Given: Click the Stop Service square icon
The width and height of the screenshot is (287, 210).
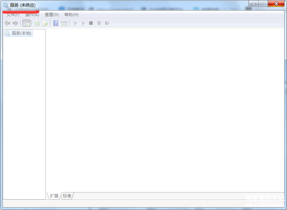Looking at the screenshot, I should point(91,23).
